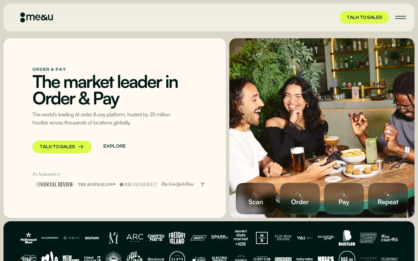Click the Bustler logo
Viewport: 418px width, 261px height.
click(x=347, y=238)
